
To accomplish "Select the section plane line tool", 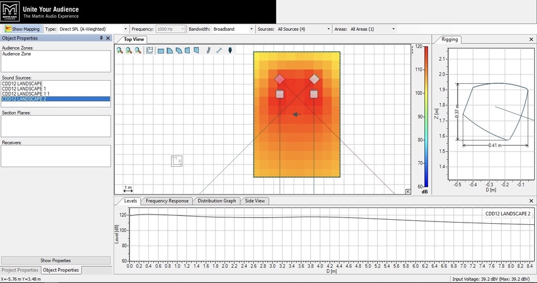I will point(219,50).
